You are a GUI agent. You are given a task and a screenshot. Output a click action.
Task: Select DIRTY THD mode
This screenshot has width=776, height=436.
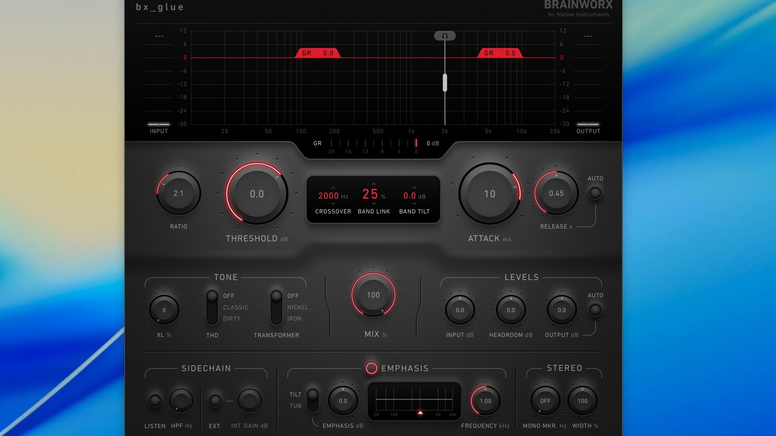click(232, 319)
